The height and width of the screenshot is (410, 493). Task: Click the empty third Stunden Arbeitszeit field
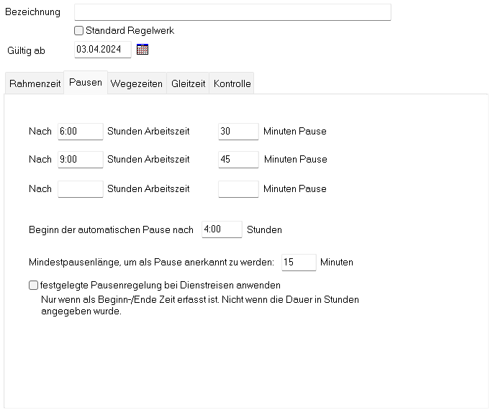pyautogui.click(x=80, y=189)
